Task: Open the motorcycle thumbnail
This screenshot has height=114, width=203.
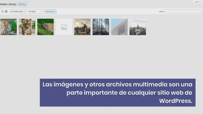Action: click(x=82, y=27)
